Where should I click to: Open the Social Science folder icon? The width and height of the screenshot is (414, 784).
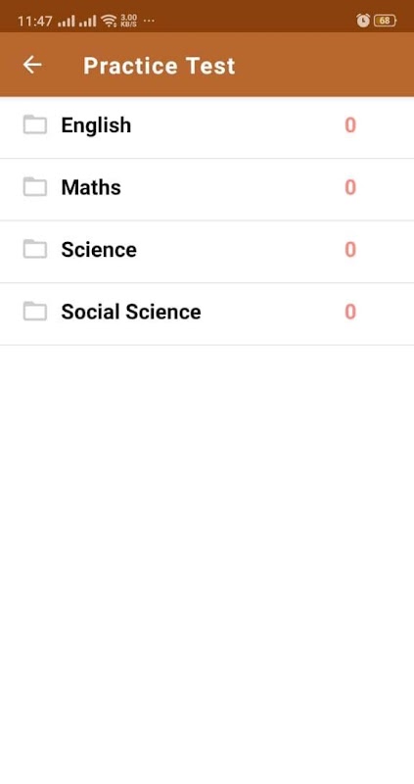(x=35, y=312)
